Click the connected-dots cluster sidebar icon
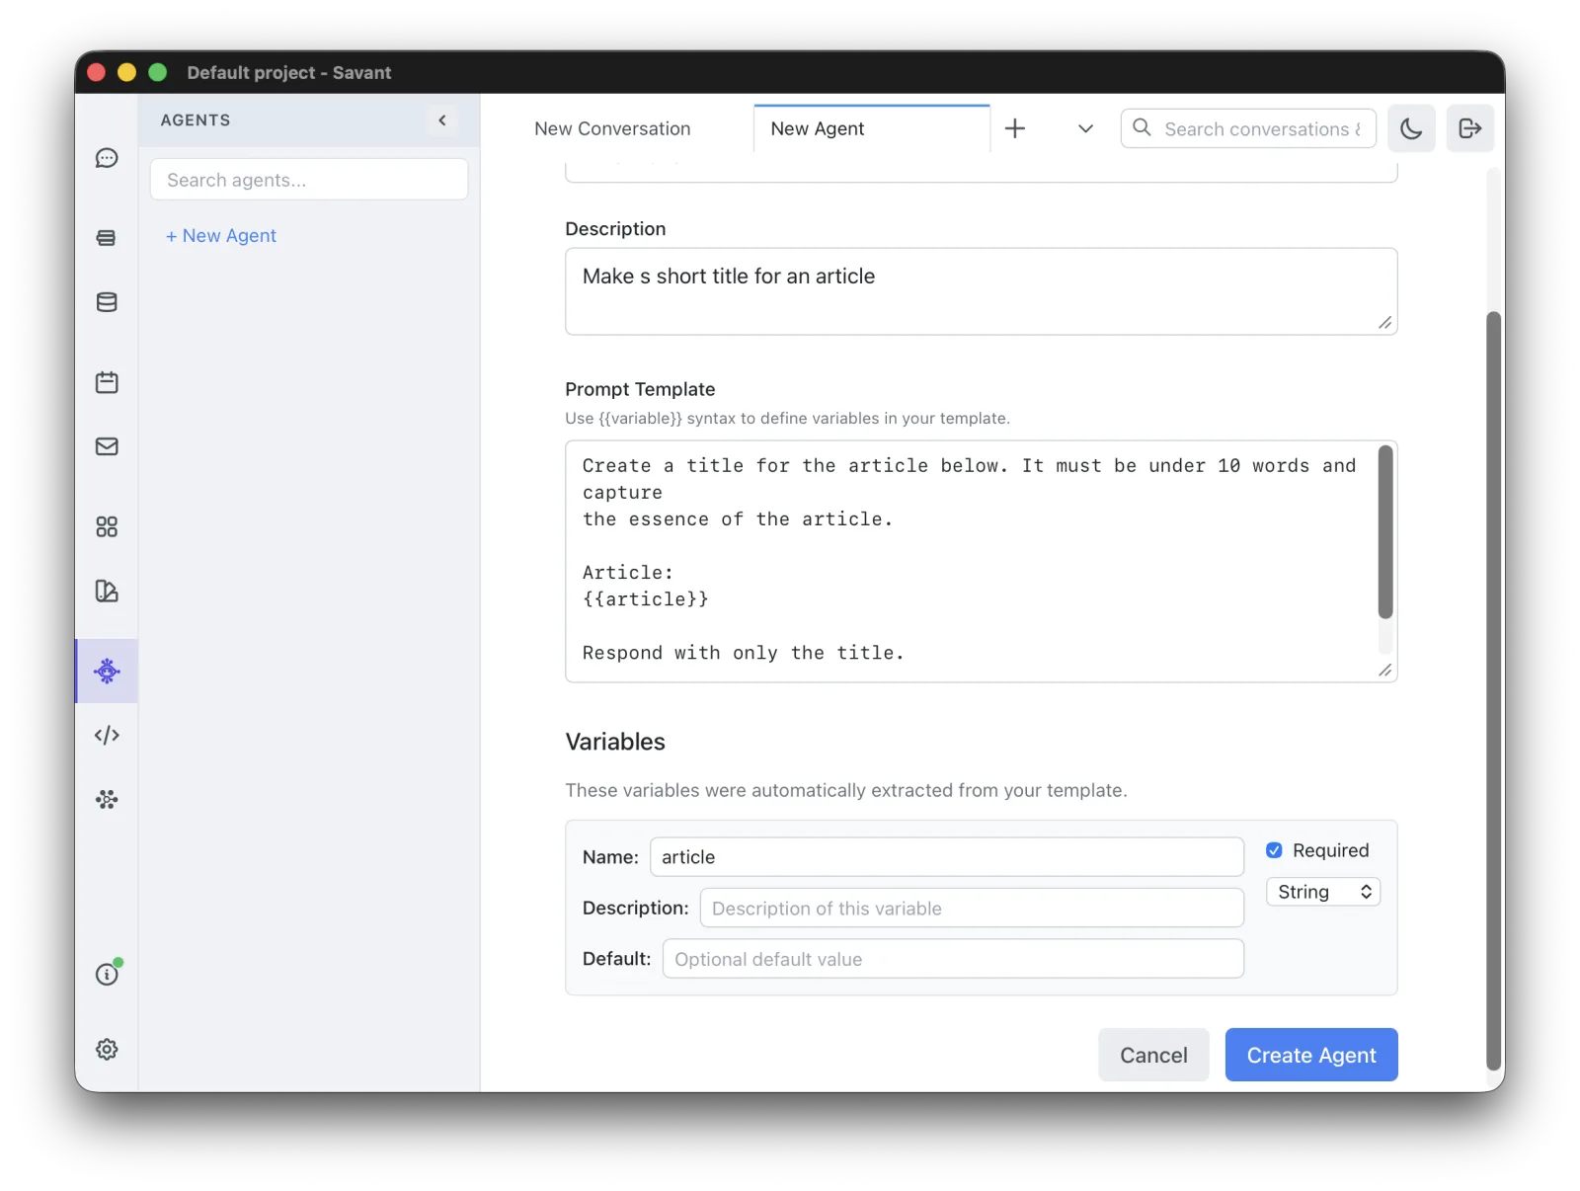Viewport: 1580px width, 1191px height. [x=107, y=799]
